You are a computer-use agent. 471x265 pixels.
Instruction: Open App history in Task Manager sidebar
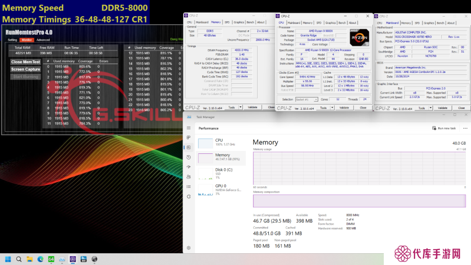pyautogui.click(x=189, y=157)
